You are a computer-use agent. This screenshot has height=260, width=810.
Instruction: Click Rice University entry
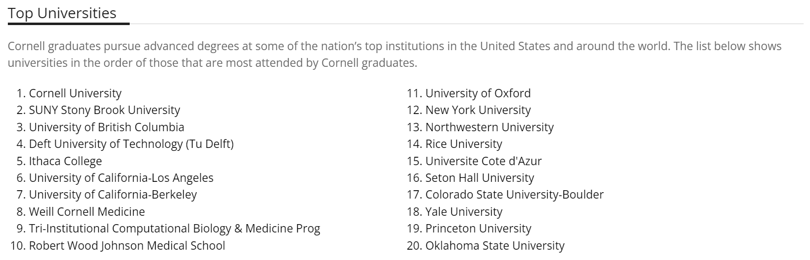click(x=464, y=144)
